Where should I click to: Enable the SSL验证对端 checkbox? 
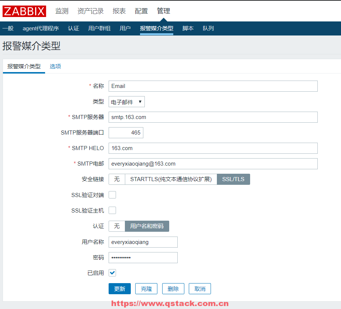pos(112,195)
